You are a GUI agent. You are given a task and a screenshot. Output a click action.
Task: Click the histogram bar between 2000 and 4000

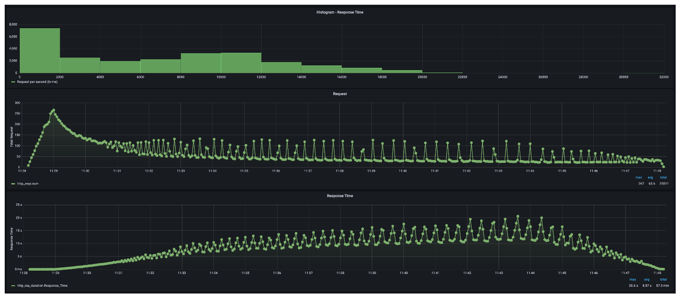coord(80,65)
